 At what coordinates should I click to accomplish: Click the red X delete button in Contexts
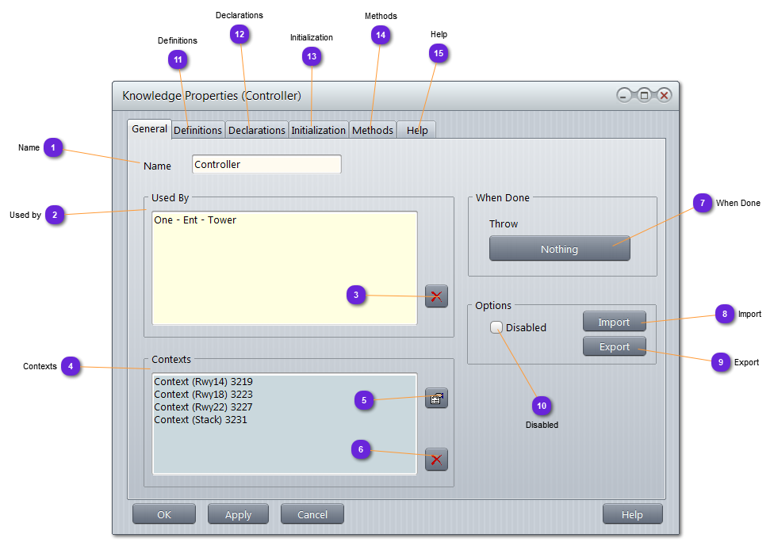pyautogui.click(x=436, y=460)
